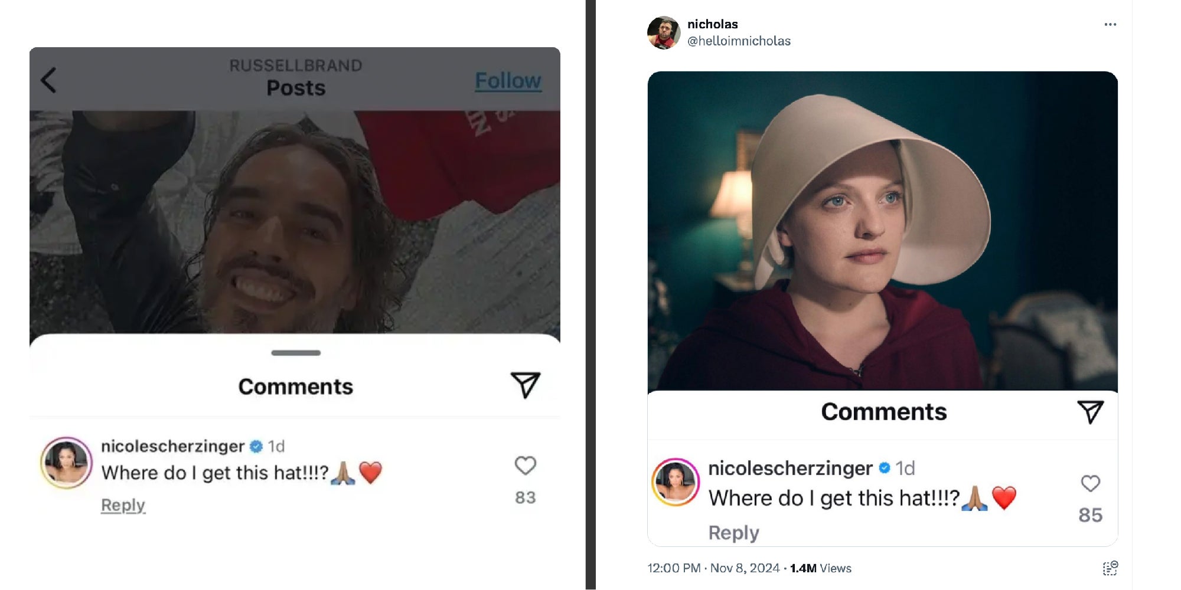Click the Follow link for RUSSELLBRAND

pyautogui.click(x=508, y=80)
